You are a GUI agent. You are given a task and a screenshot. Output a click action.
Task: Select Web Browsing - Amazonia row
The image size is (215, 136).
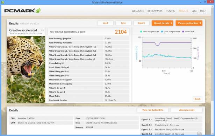pyautogui.click(x=88, y=43)
